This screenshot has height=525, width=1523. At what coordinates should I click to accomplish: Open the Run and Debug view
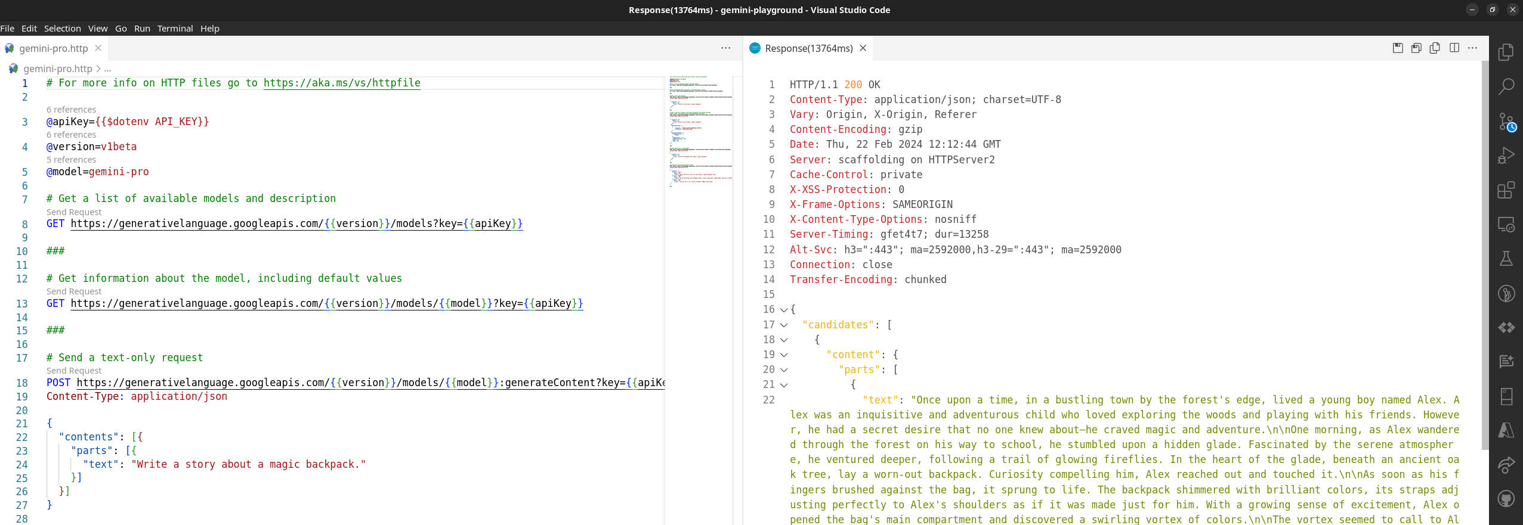click(1506, 156)
